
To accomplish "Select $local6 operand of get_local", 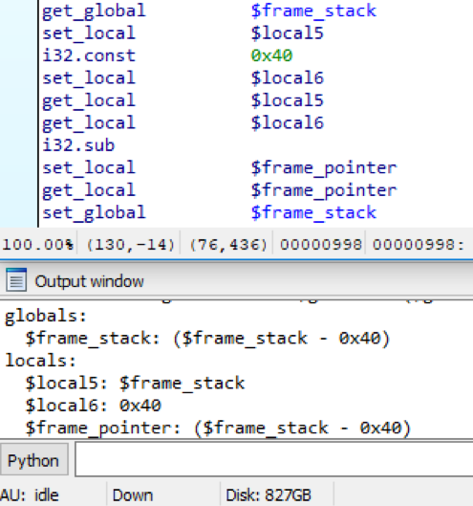I will pyautogui.click(x=287, y=123).
